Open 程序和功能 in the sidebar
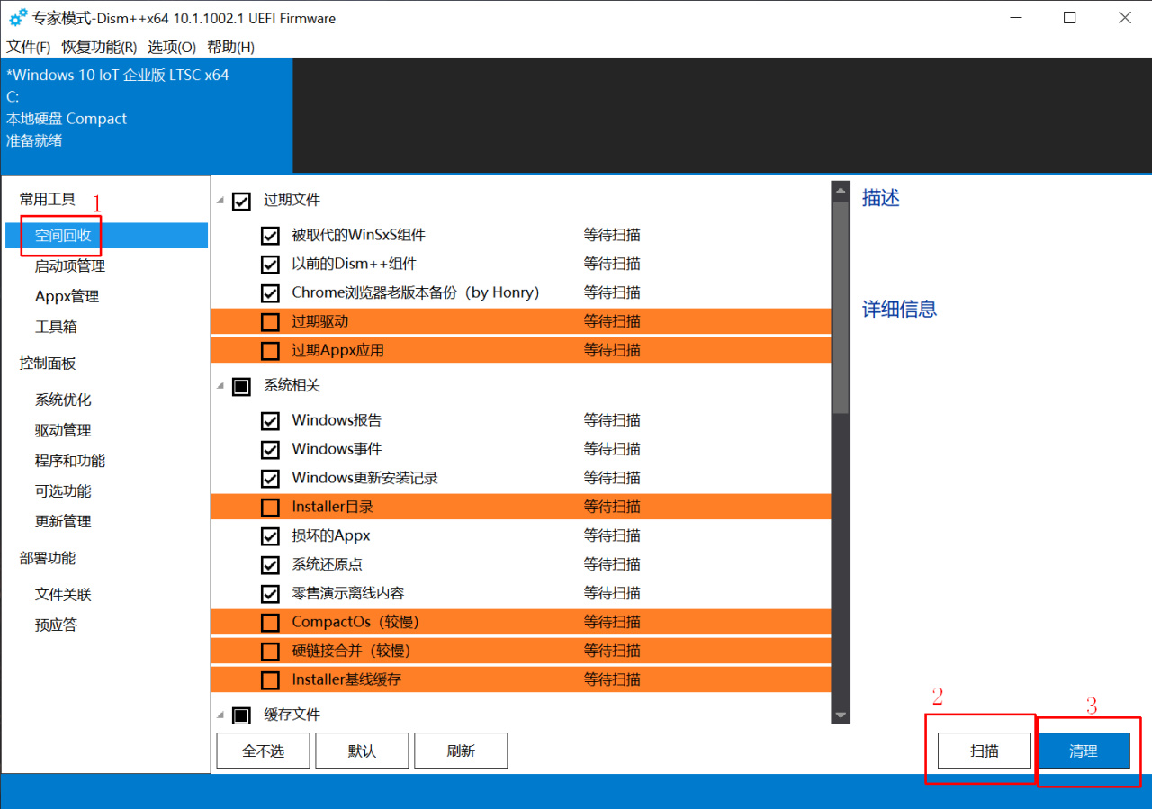Screen dimensions: 1152x809 [70, 461]
